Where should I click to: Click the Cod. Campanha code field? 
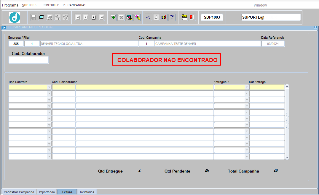(146, 44)
